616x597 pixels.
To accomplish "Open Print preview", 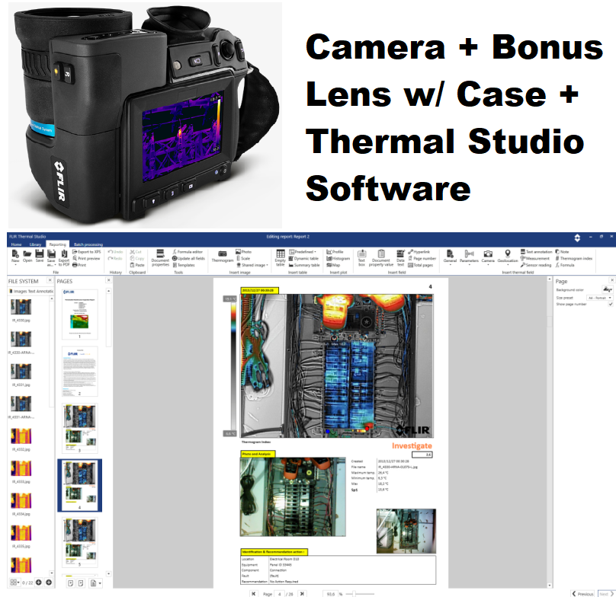I will click(86, 258).
